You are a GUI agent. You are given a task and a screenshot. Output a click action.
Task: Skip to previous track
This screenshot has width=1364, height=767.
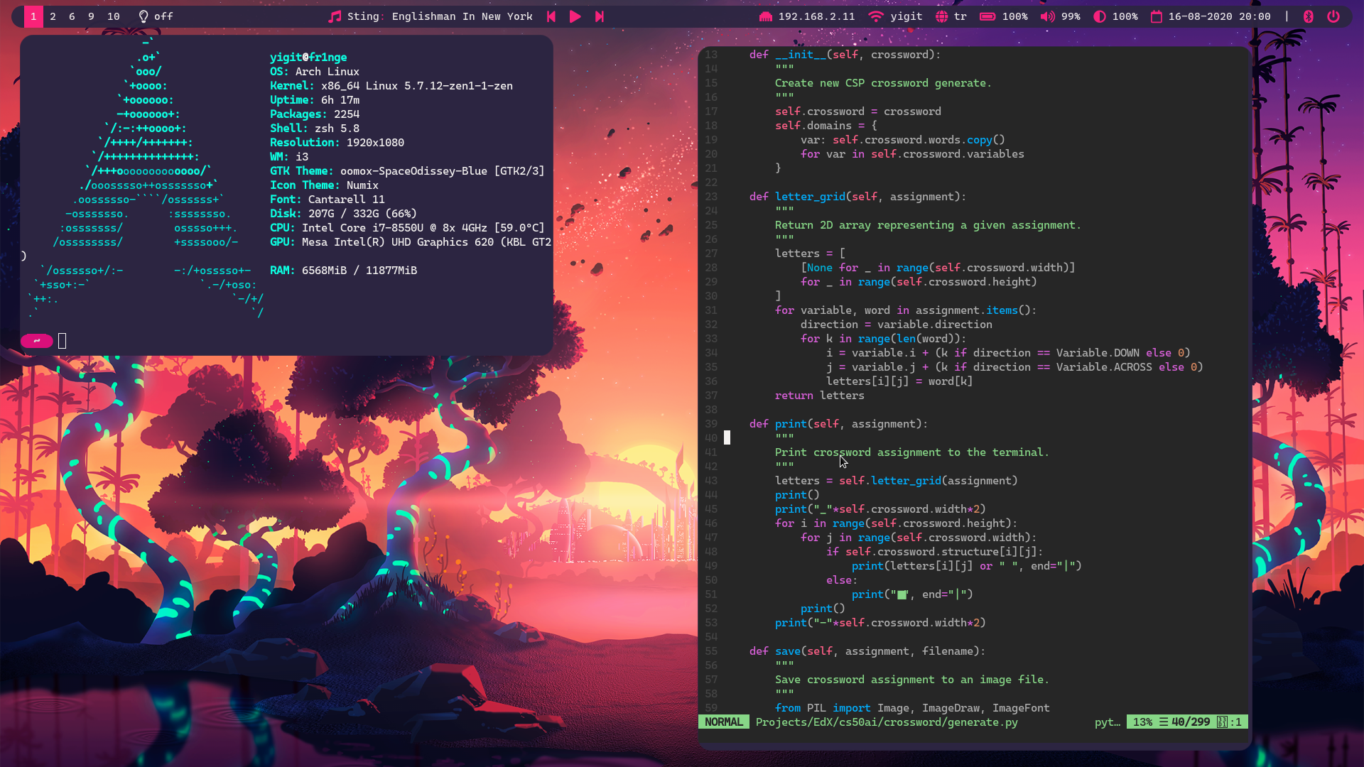[x=551, y=16]
